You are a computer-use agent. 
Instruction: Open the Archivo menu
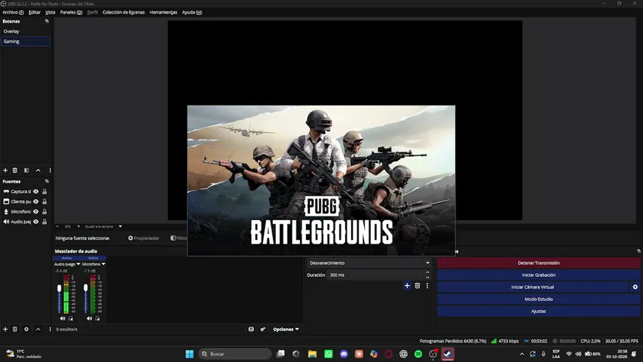pos(13,12)
